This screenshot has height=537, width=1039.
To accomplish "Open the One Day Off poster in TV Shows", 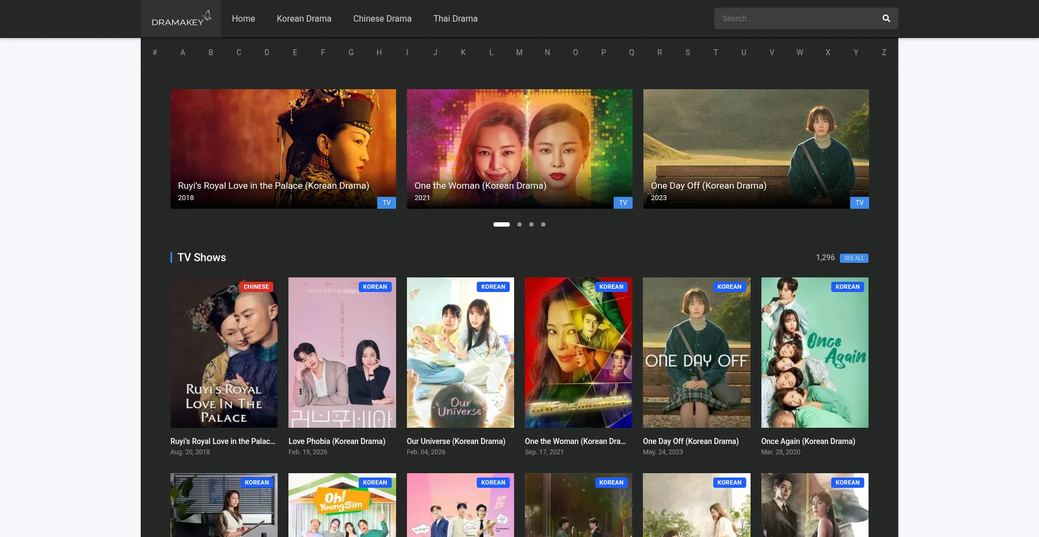I will point(696,353).
